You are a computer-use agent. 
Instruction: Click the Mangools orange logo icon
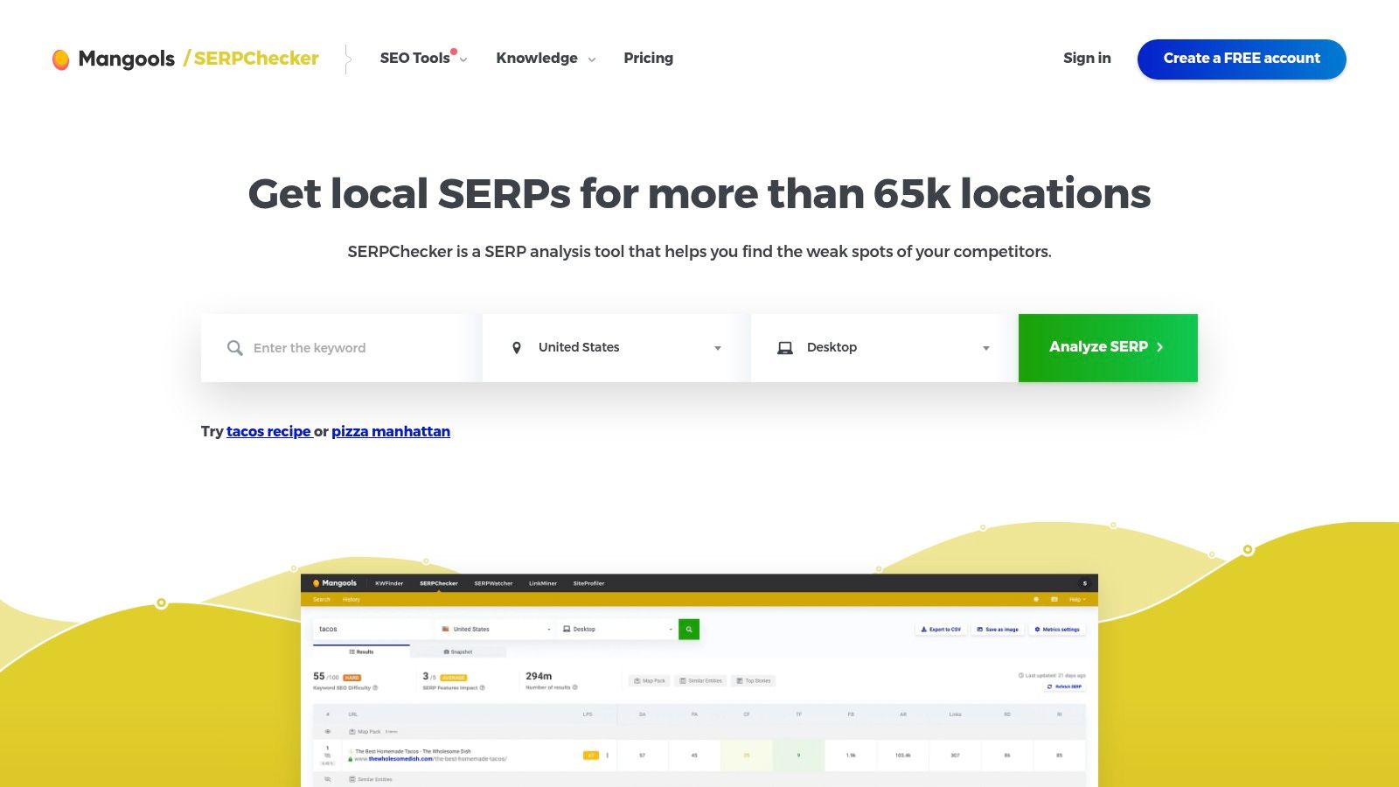pyautogui.click(x=60, y=59)
